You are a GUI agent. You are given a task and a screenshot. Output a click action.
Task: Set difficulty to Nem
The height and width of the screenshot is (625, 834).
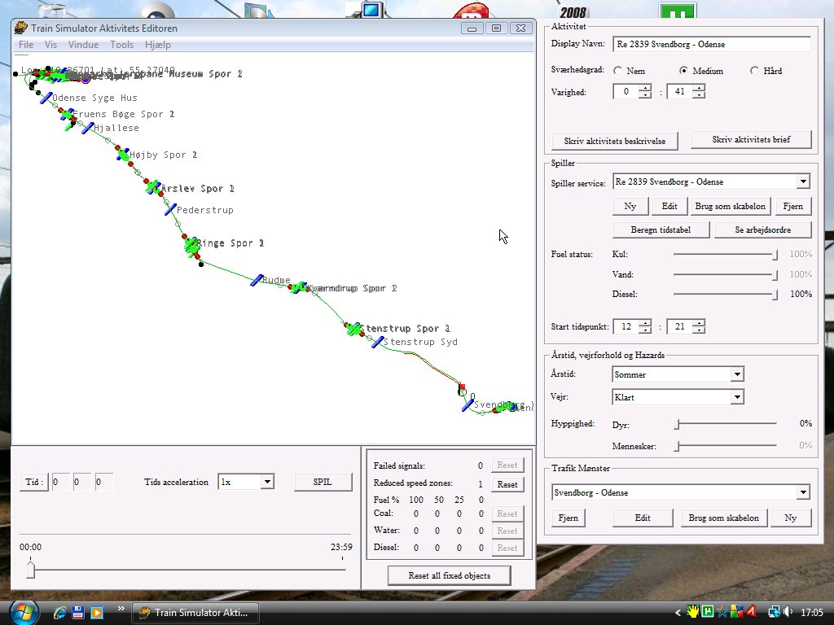click(618, 71)
